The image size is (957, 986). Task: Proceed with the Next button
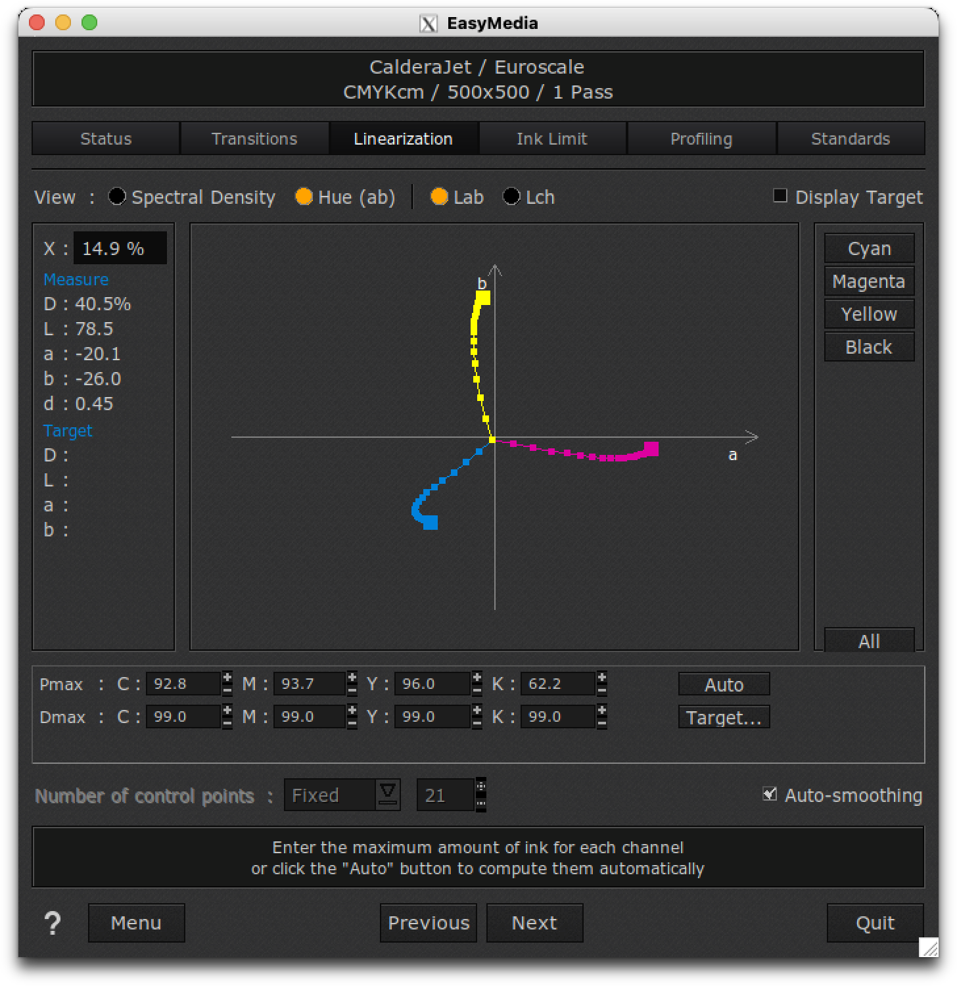coord(534,923)
